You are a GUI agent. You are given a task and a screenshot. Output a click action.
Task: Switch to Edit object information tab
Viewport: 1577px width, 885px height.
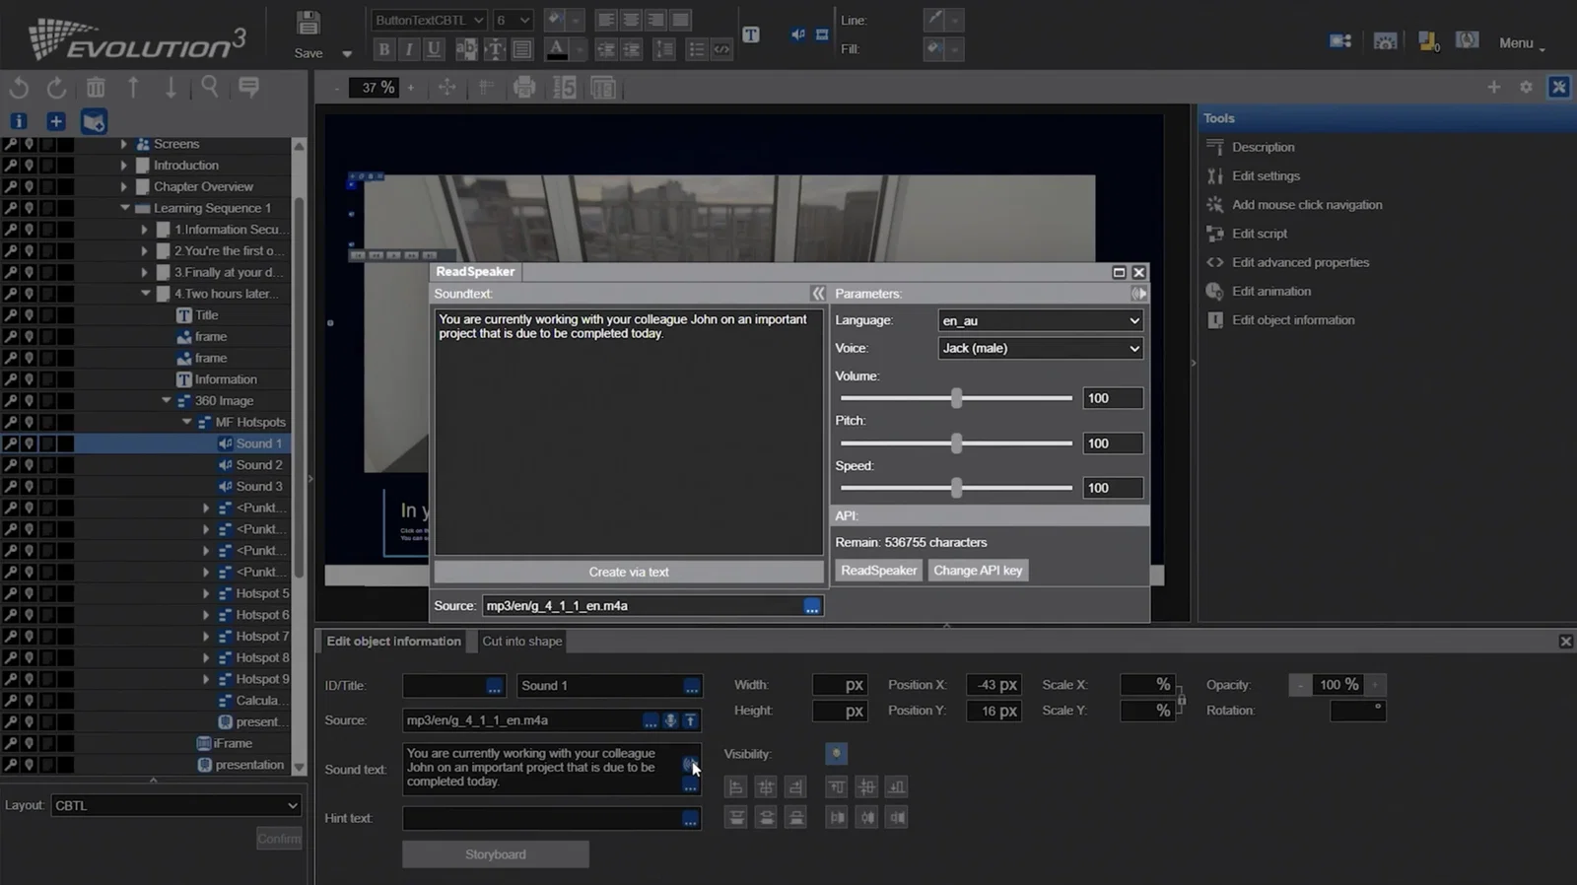393,642
